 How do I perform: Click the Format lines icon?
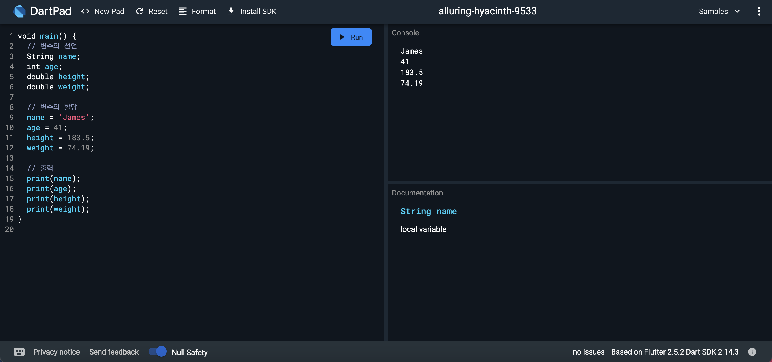point(183,11)
